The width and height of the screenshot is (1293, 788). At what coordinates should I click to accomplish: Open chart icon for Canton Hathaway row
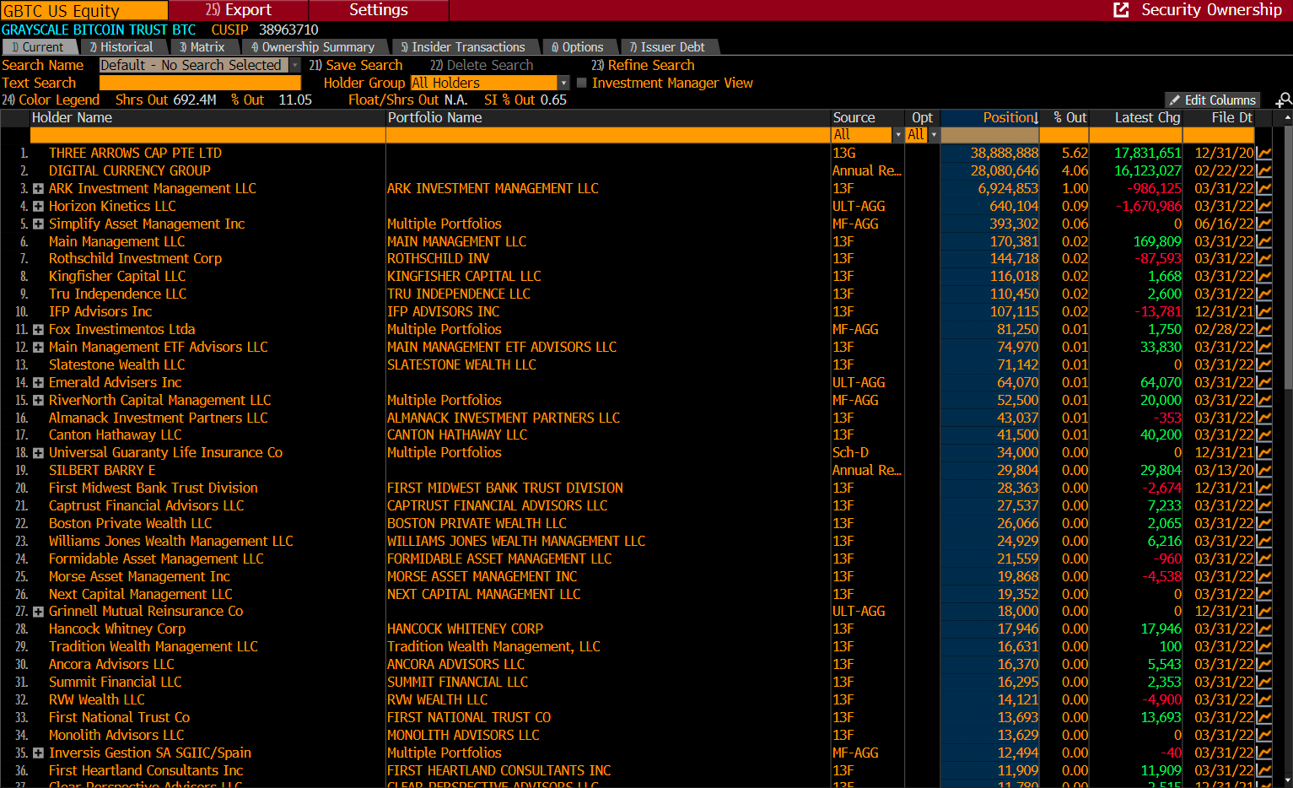pyautogui.click(x=1263, y=435)
